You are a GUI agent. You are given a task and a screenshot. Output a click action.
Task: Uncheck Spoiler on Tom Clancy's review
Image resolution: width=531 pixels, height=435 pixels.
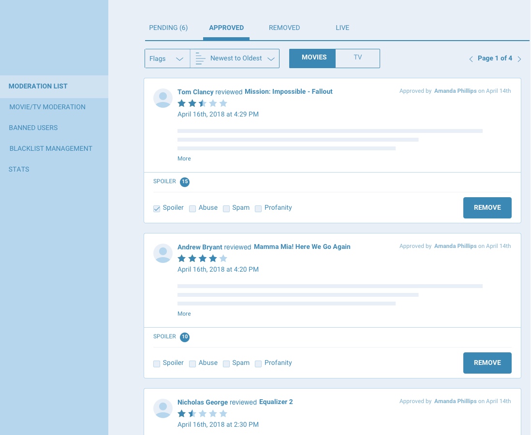(x=157, y=209)
